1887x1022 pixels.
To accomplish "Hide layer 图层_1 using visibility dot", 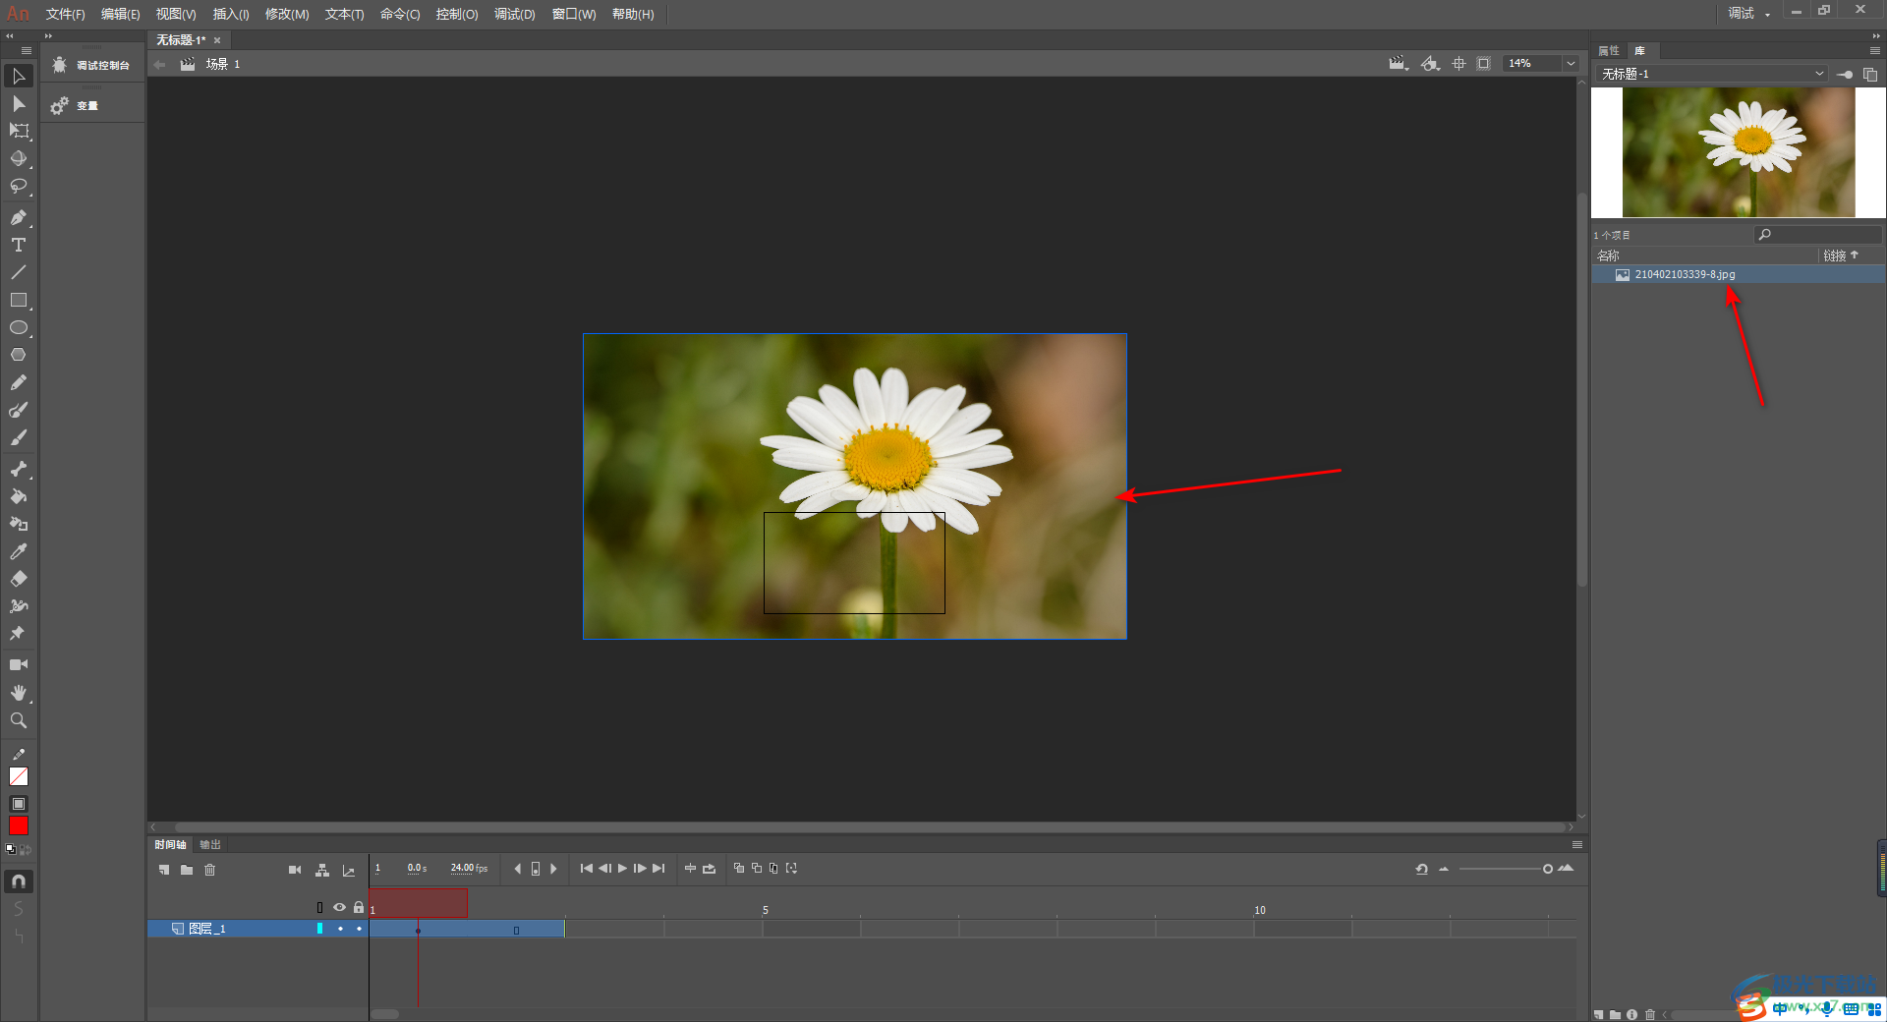I will 340,929.
